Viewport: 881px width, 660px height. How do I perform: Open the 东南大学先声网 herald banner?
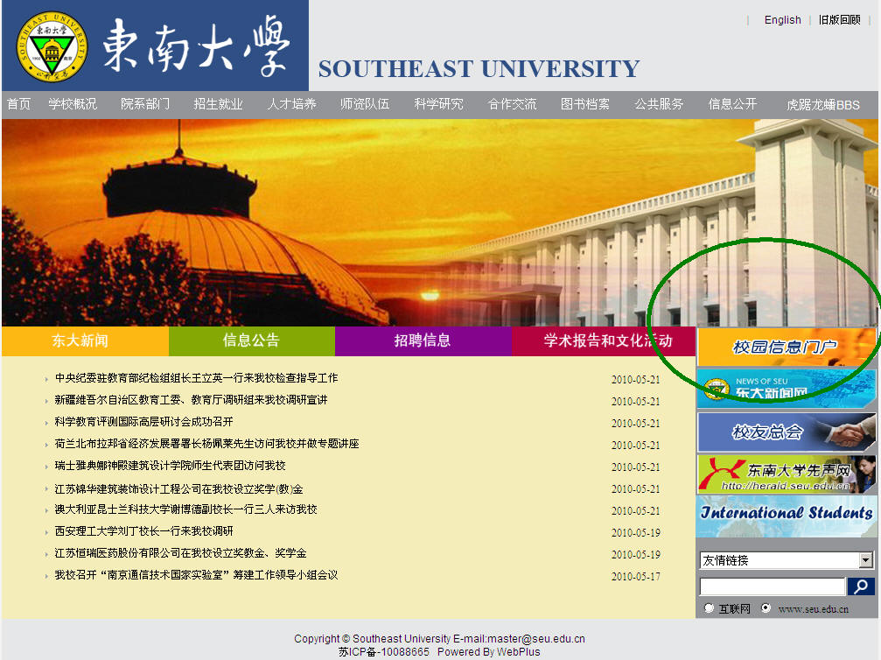click(x=786, y=474)
